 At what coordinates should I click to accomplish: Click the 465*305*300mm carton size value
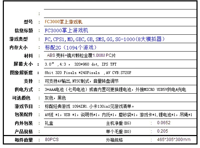pyautogui.click(x=174, y=140)
